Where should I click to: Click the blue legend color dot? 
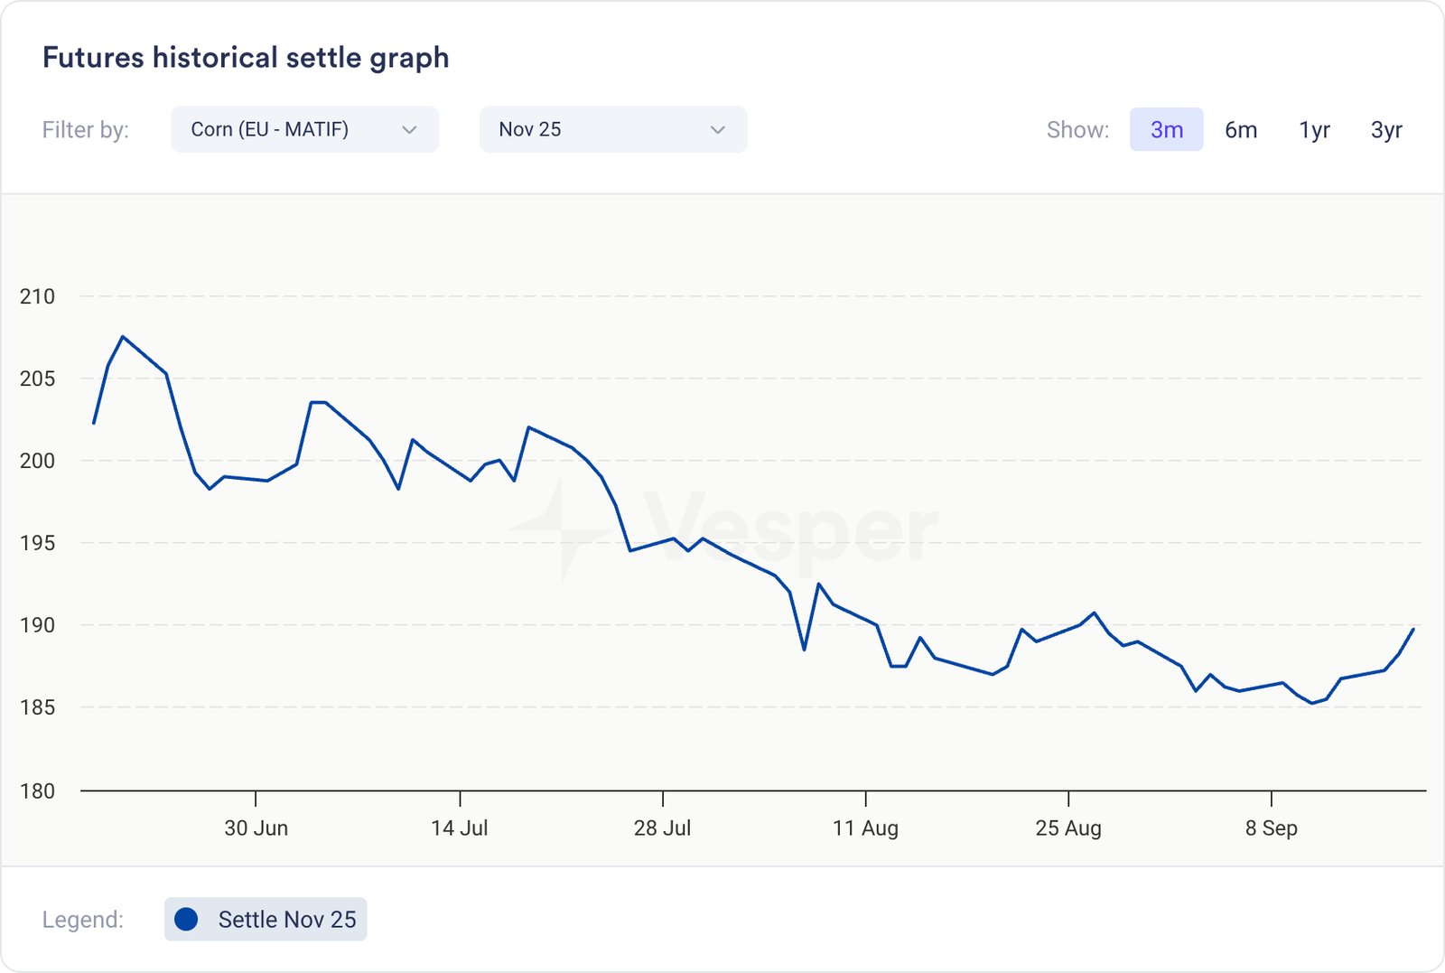(186, 919)
